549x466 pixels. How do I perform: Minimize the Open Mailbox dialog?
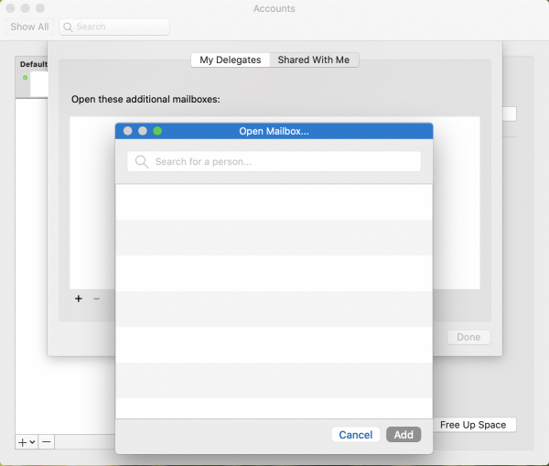coord(143,131)
